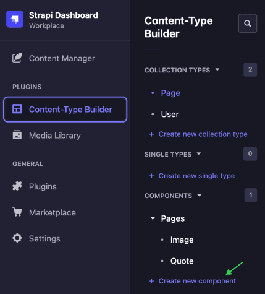Click the Pages category label
265x294 pixels.
173,218
